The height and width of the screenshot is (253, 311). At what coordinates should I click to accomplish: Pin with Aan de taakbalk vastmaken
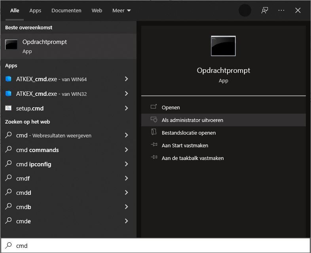click(x=223, y=158)
